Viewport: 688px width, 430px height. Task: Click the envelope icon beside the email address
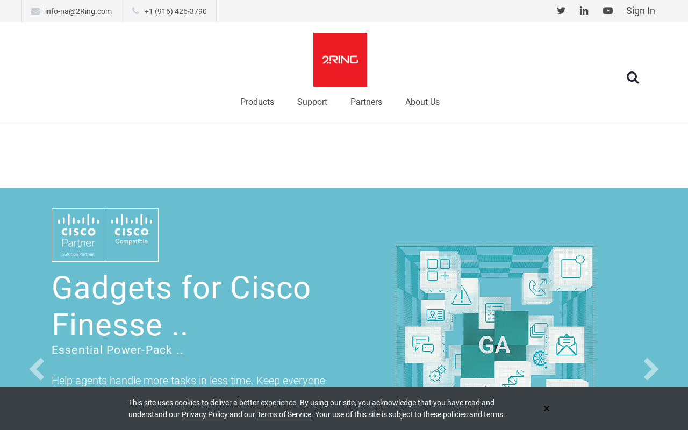tap(35, 11)
